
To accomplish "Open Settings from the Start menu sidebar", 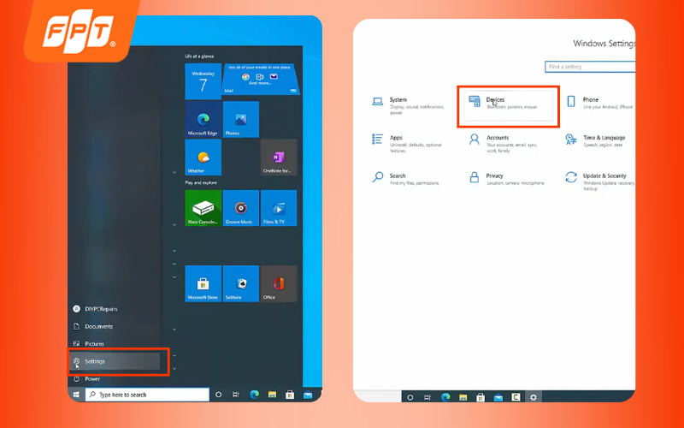I will click(115, 361).
